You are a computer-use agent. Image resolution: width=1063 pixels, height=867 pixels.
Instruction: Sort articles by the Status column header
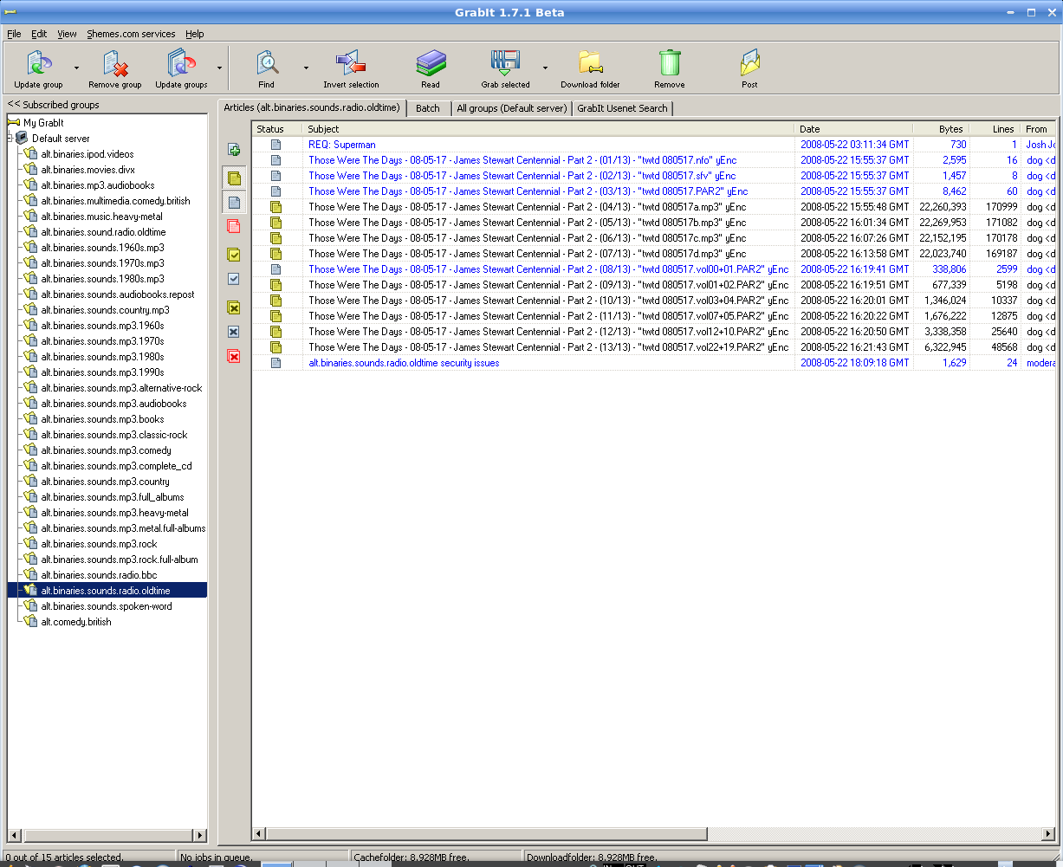tap(278, 129)
